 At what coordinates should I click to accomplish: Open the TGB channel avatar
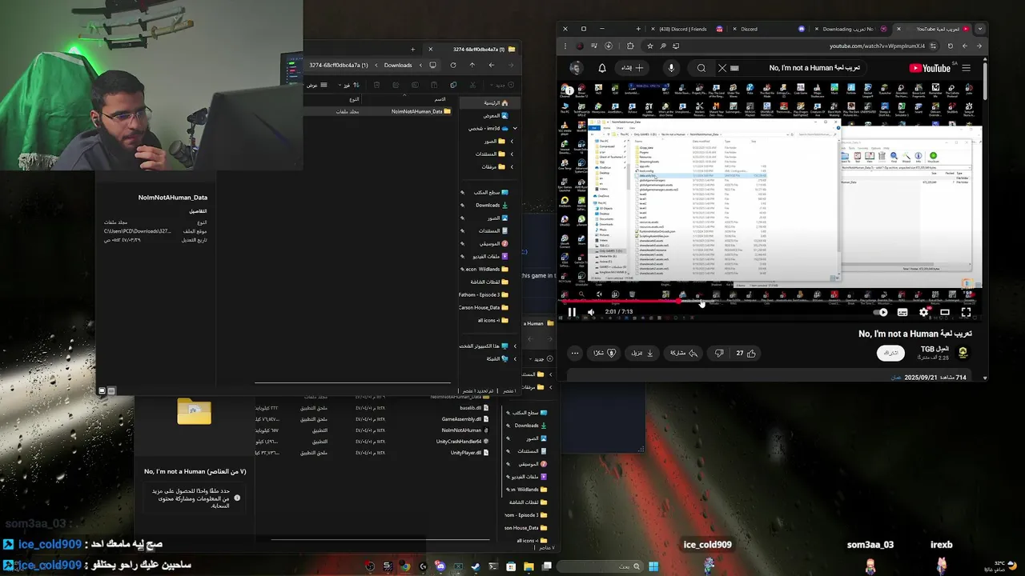click(963, 353)
